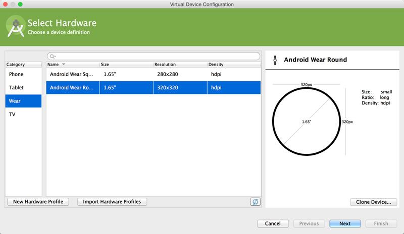This screenshot has width=404, height=234.
Task: Click the 320x320 resolution cell
Action: point(180,88)
